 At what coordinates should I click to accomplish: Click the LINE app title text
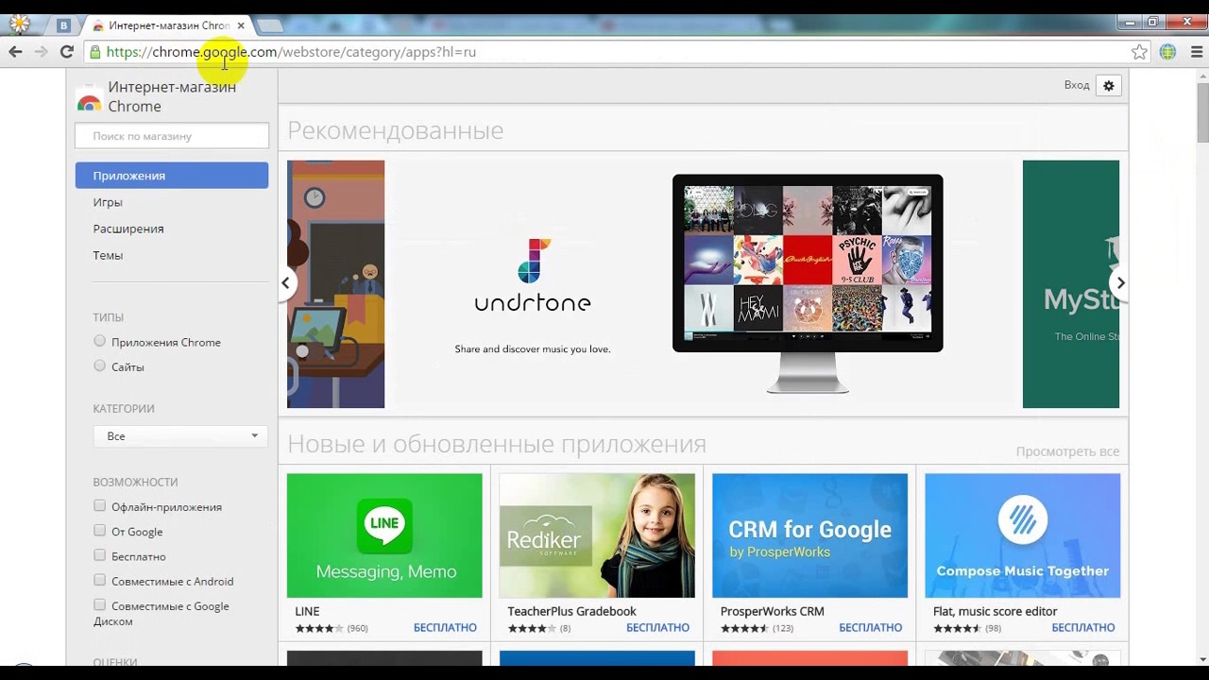point(307,611)
